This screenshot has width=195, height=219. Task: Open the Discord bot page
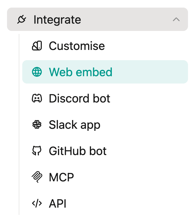105,98
